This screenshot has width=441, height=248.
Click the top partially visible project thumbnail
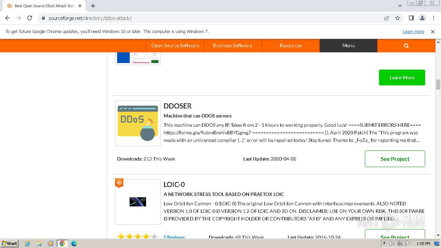(x=138, y=59)
